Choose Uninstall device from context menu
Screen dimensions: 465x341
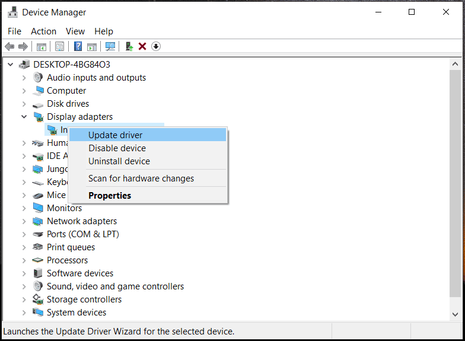click(119, 161)
